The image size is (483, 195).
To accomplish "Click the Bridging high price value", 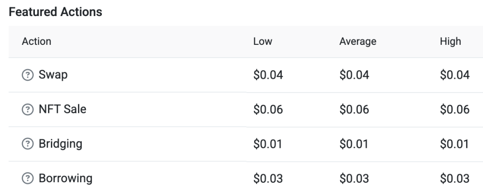I will [x=455, y=144].
